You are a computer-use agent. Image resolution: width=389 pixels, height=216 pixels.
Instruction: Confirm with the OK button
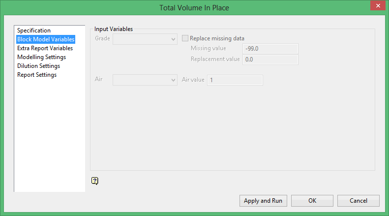coord(312,201)
